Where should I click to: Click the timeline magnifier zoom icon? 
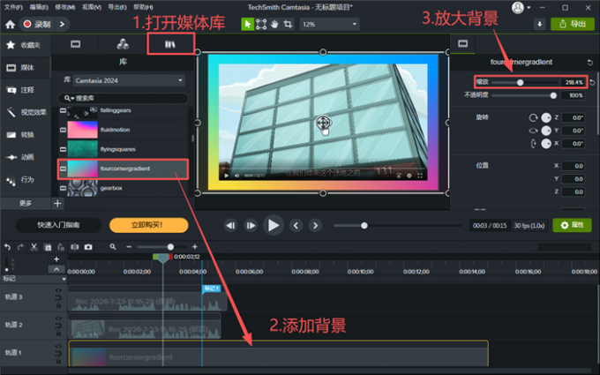point(113,247)
